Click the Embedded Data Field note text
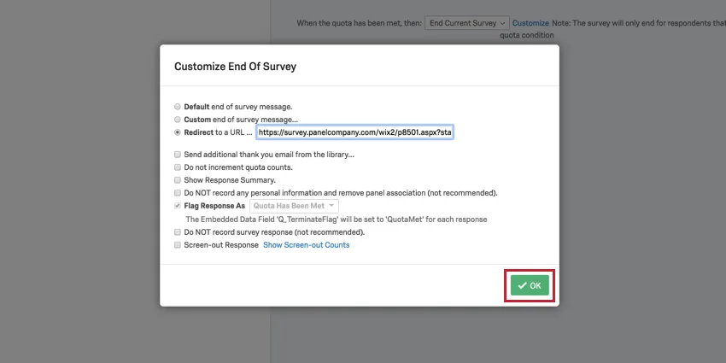Screen dimensions: 726x363 tap(336, 220)
